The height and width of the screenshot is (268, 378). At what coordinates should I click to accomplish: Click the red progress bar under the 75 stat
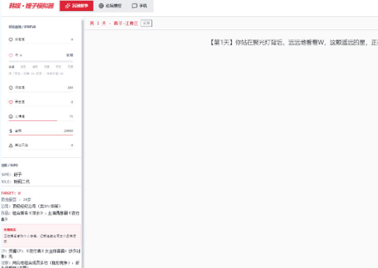coord(33,120)
